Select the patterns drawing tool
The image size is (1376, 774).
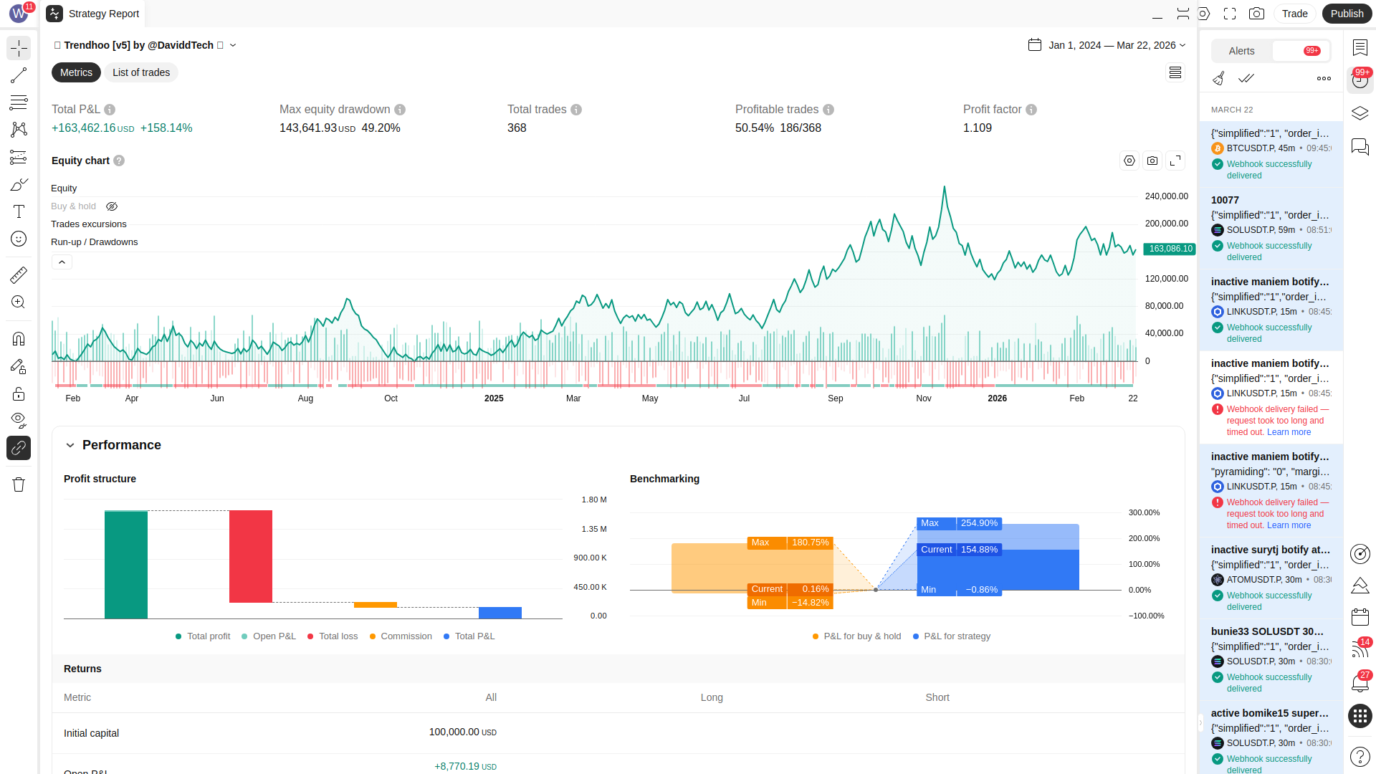[x=19, y=130]
